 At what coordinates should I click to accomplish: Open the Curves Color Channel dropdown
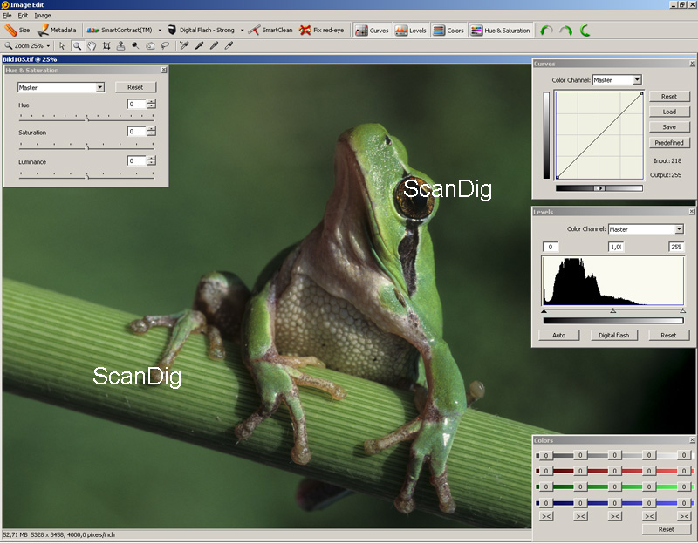pos(637,79)
